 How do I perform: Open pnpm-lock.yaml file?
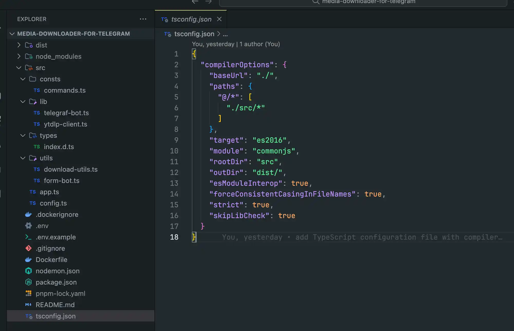[x=60, y=294]
